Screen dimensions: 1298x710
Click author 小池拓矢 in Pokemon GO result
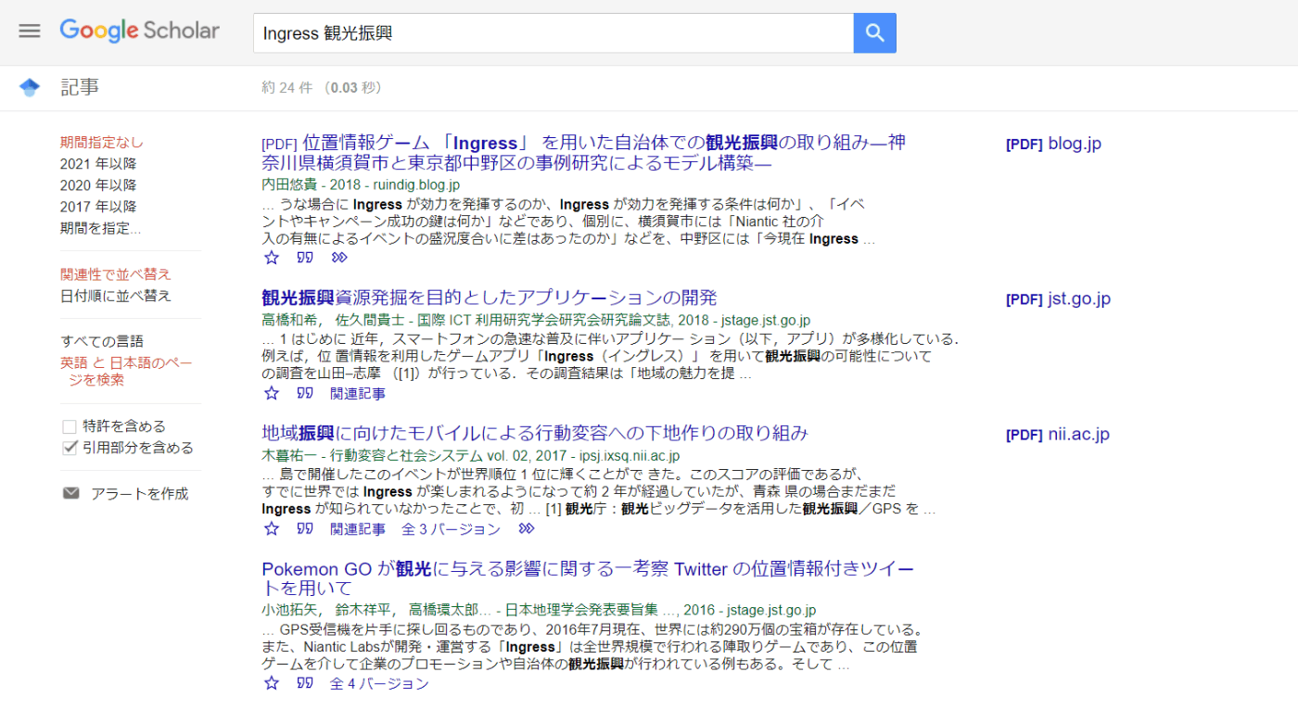(289, 610)
